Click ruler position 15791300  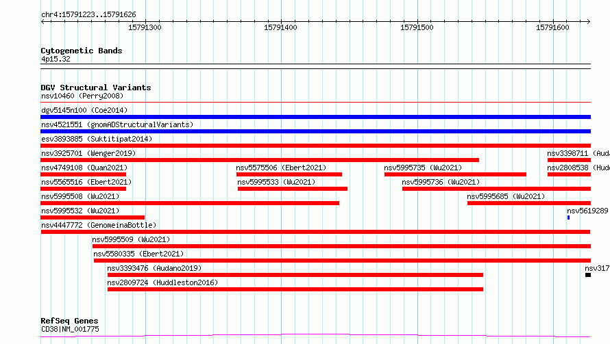click(x=145, y=27)
